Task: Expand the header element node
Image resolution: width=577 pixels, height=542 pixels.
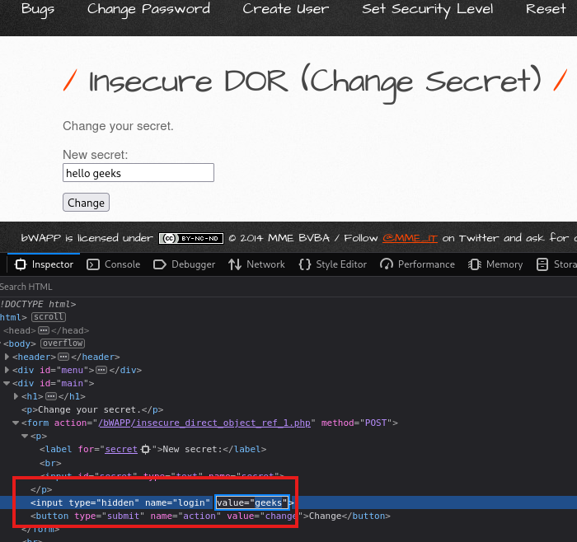Action: pyautogui.click(x=7, y=357)
